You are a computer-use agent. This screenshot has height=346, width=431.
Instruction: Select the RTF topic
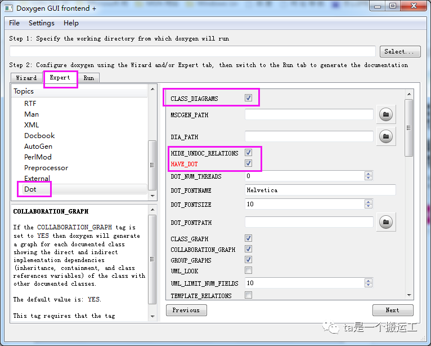point(30,104)
